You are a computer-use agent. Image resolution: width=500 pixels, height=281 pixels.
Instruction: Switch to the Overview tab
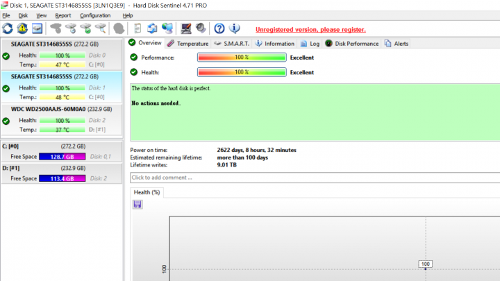146,43
